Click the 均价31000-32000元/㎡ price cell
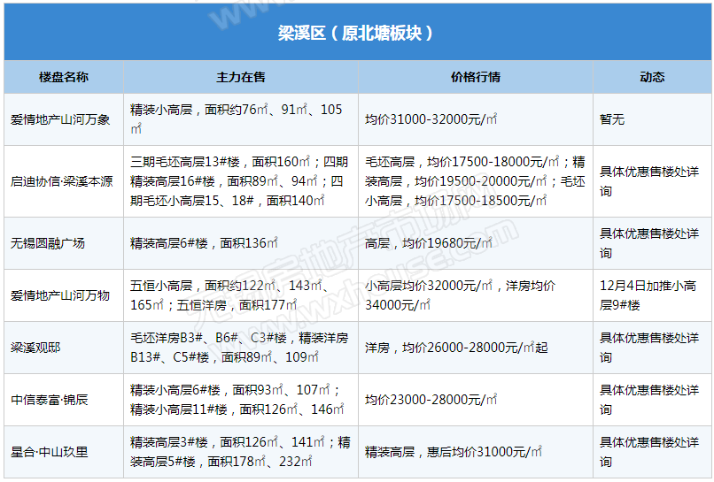The height and width of the screenshot is (482, 714). tap(431, 119)
